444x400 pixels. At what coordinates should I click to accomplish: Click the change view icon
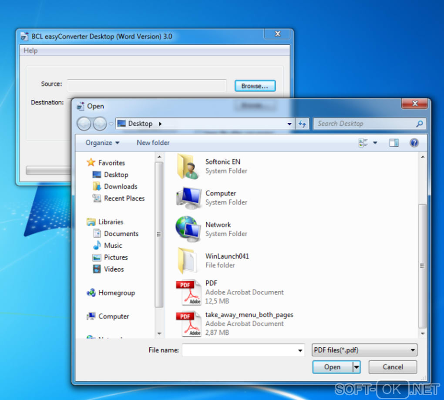[x=363, y=143]
